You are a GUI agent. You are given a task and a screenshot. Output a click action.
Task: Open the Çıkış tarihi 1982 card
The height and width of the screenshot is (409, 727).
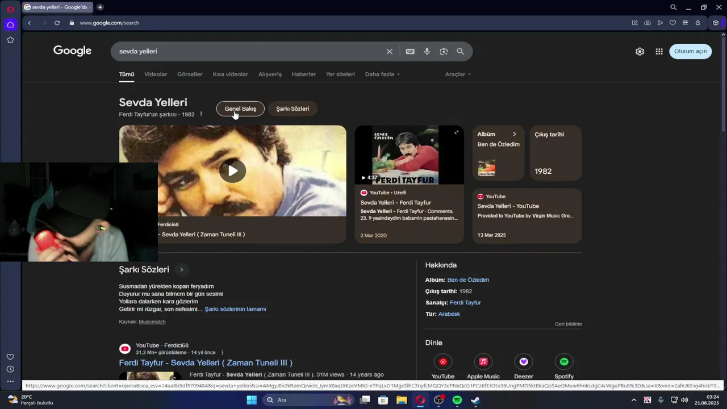click(x=555, y=153)
